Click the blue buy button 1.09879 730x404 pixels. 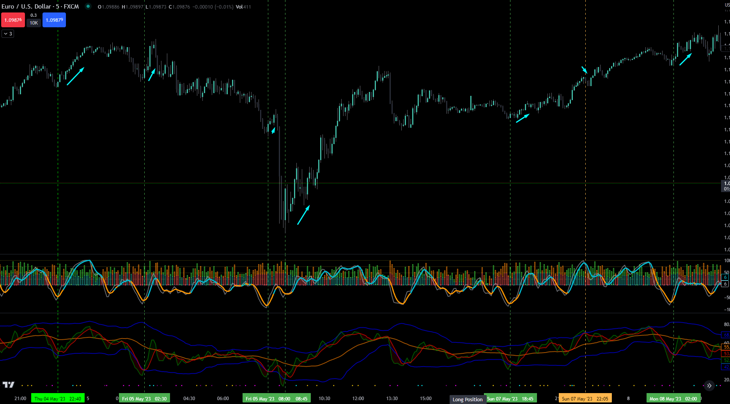(54, 20)
